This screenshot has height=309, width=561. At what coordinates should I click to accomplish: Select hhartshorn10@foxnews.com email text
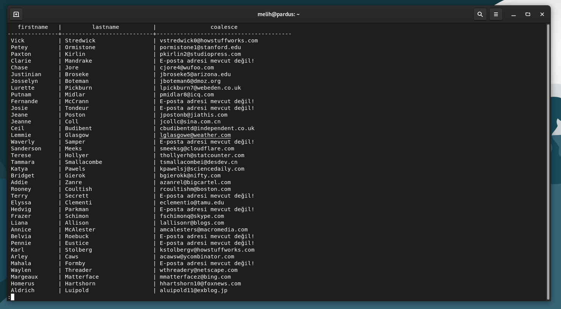(200, 283)
